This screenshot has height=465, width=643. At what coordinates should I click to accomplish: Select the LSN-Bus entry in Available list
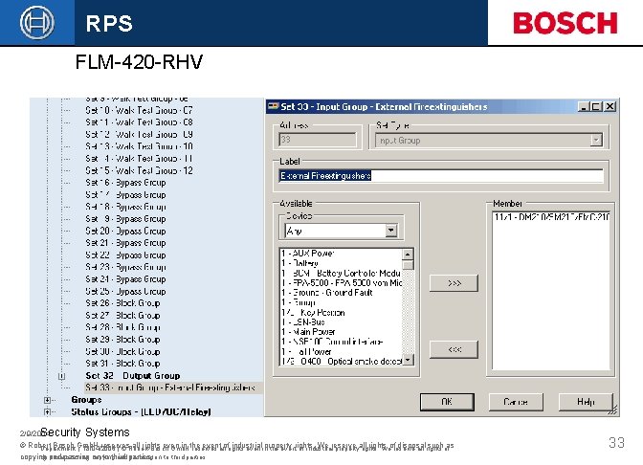[303, 322]
